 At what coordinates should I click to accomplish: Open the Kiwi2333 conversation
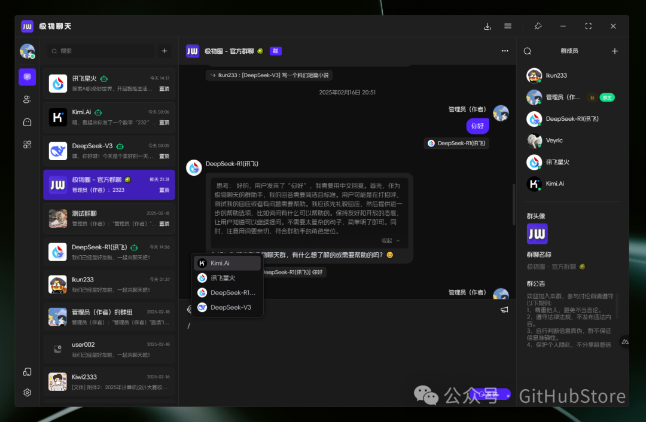109,382
